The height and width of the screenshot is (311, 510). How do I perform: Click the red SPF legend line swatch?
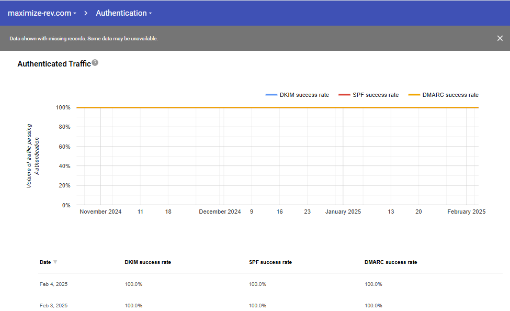(344, 95)
